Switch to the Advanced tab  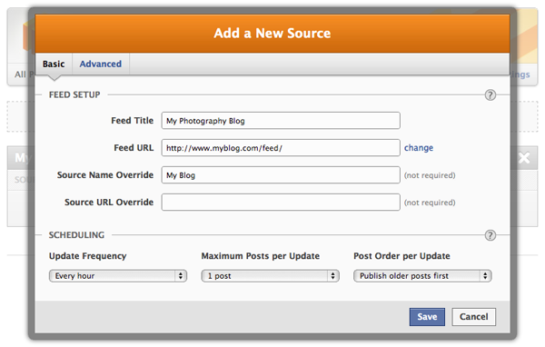point(101,64)
